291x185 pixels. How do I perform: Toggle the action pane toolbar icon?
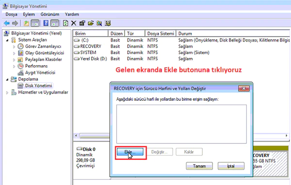[x=55, y=23]
